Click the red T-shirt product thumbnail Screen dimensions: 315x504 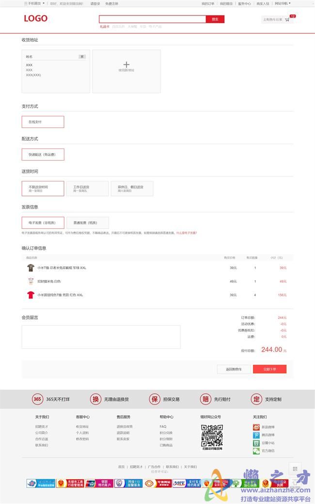click(31, 295)
